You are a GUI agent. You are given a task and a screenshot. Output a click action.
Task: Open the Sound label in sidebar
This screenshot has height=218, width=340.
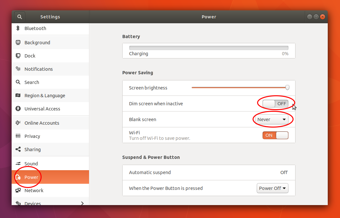pyautogui.click(x=31, y=163)
